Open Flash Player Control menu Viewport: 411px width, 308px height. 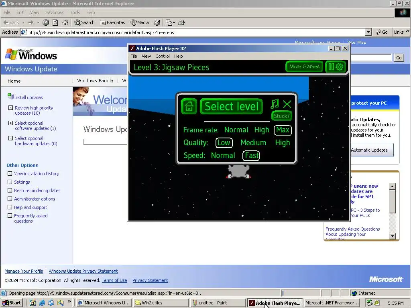coord(163,56)
